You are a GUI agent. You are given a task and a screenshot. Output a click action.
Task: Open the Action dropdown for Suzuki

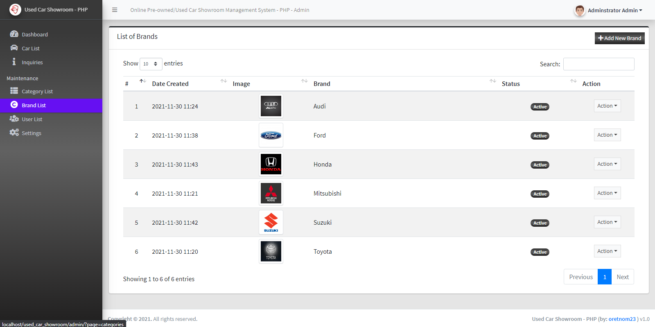click(607, 222)
